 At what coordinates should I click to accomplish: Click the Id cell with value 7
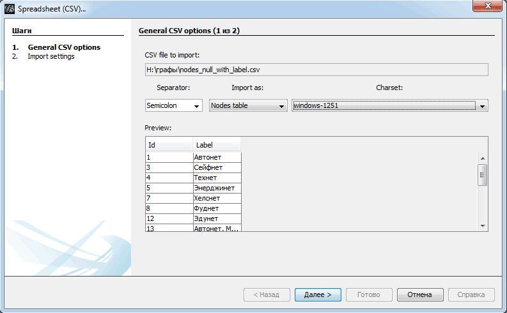[x=169, y=198]
